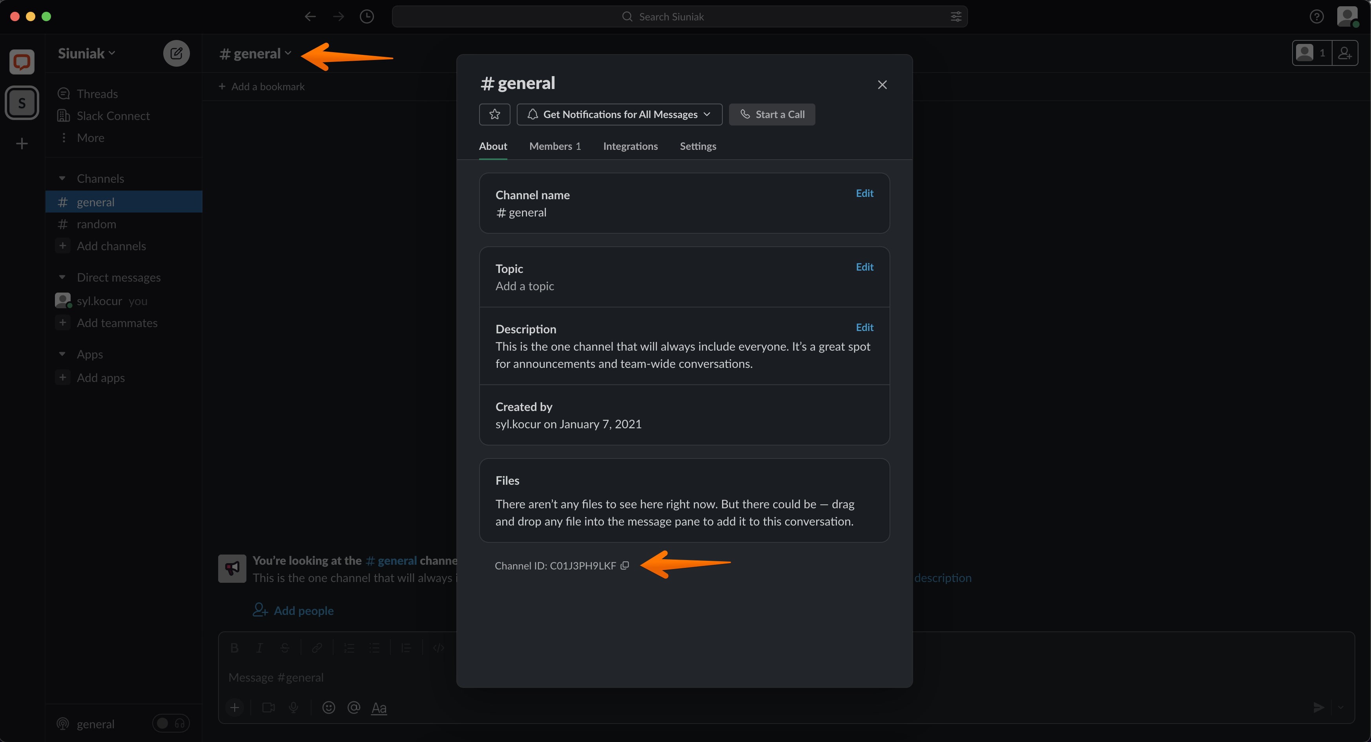Mention someone with @ icon
The height and width of the screenshot is (742, 1371).
click(354, 707)
